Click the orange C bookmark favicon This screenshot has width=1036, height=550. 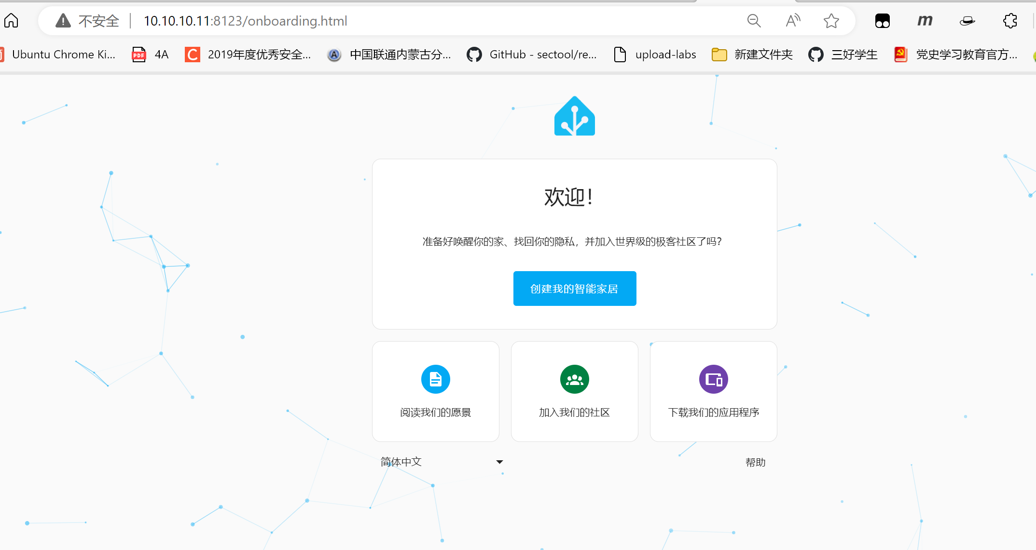pyautogui.click(x=193, y=55)
